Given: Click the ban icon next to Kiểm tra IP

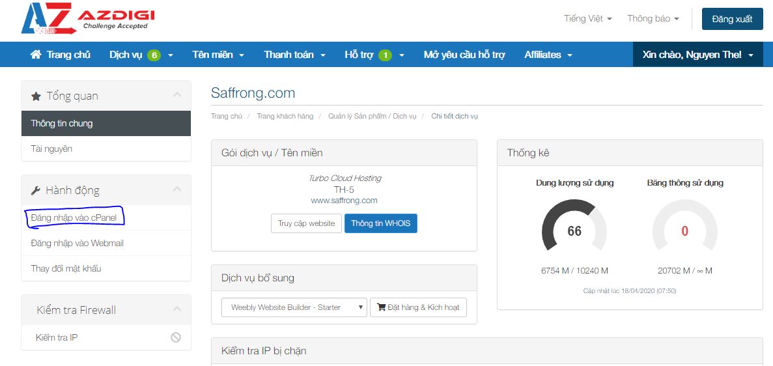Looking at the screenshot, I should coord(175,337).
